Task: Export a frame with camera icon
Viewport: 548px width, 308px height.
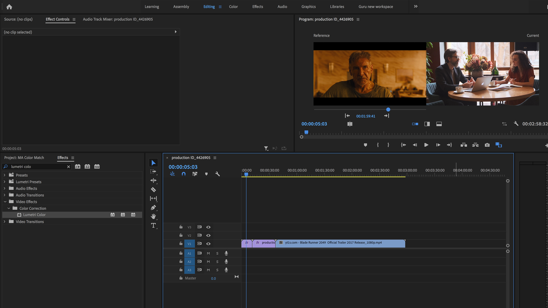Action: click(487, 145)
